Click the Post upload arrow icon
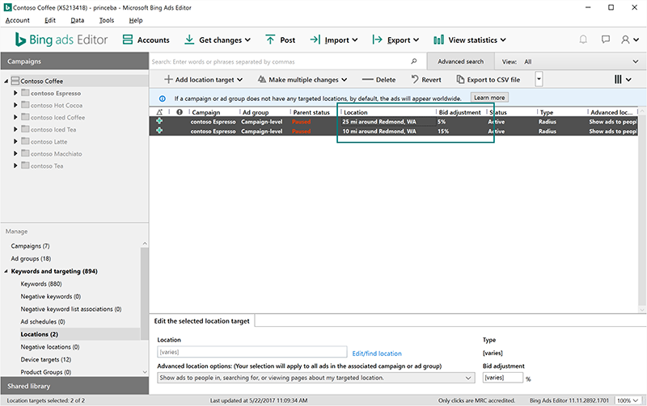 tap(270, 40)
